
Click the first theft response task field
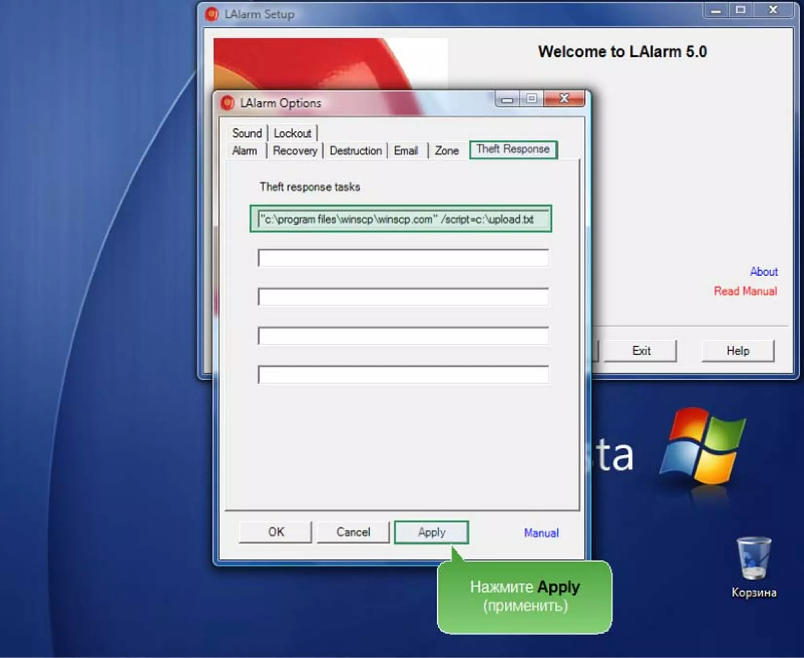point(402,219)
